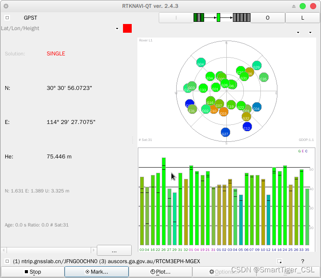Click the SINGLE solution status text
This screenshot has height=278, width=321.
(56, 54)
